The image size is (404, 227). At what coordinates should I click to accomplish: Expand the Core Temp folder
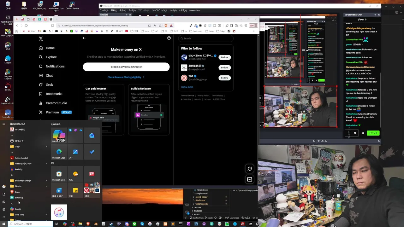click(29, 215)
